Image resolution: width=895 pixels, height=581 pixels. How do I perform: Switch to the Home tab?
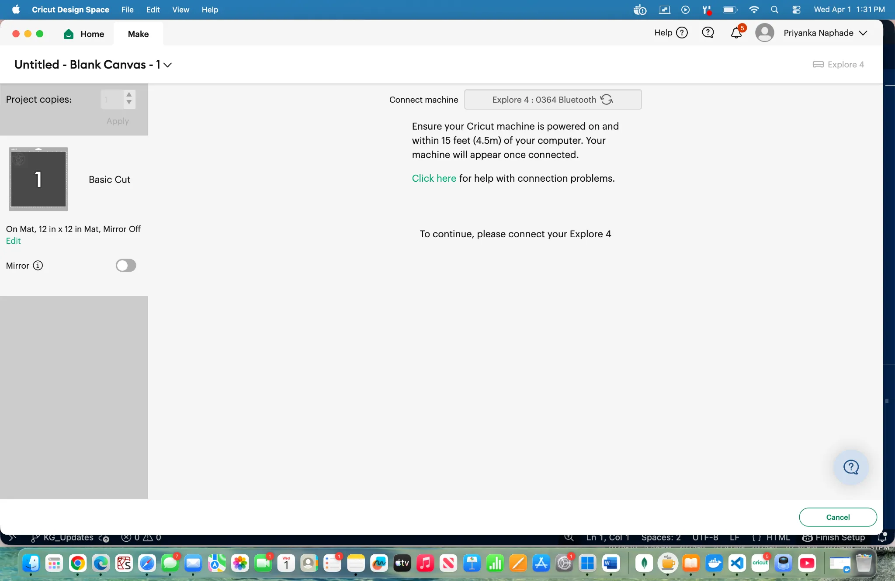[x=84, y=34]
